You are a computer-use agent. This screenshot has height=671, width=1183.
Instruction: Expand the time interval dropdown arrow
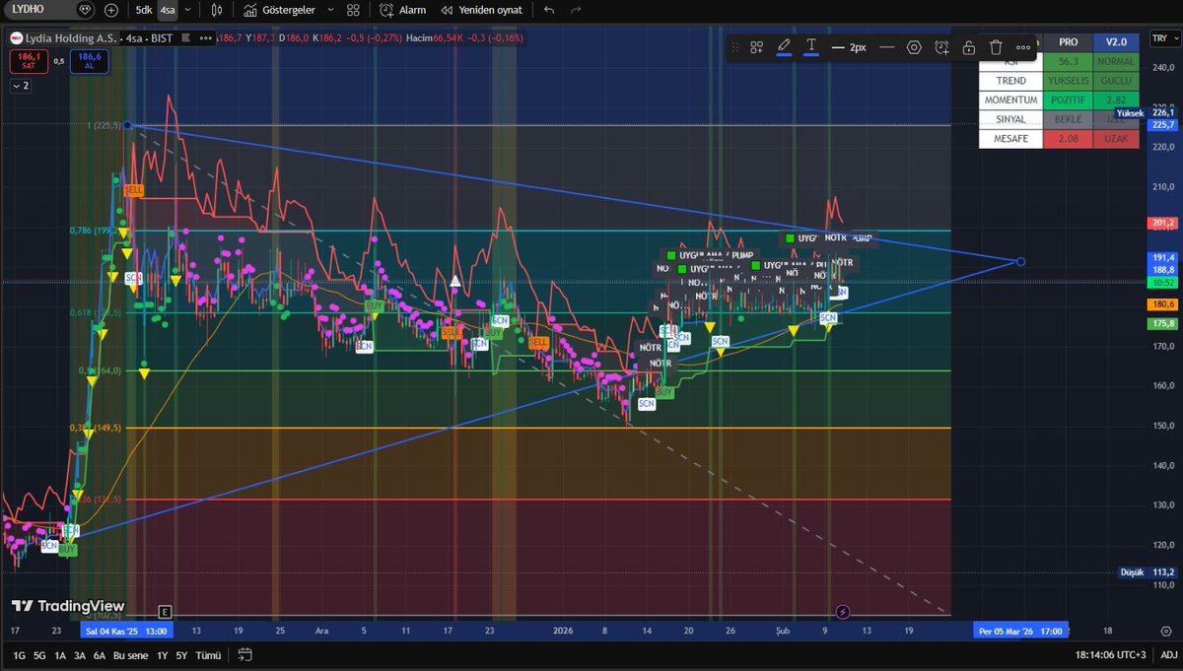tap(188, 10)
